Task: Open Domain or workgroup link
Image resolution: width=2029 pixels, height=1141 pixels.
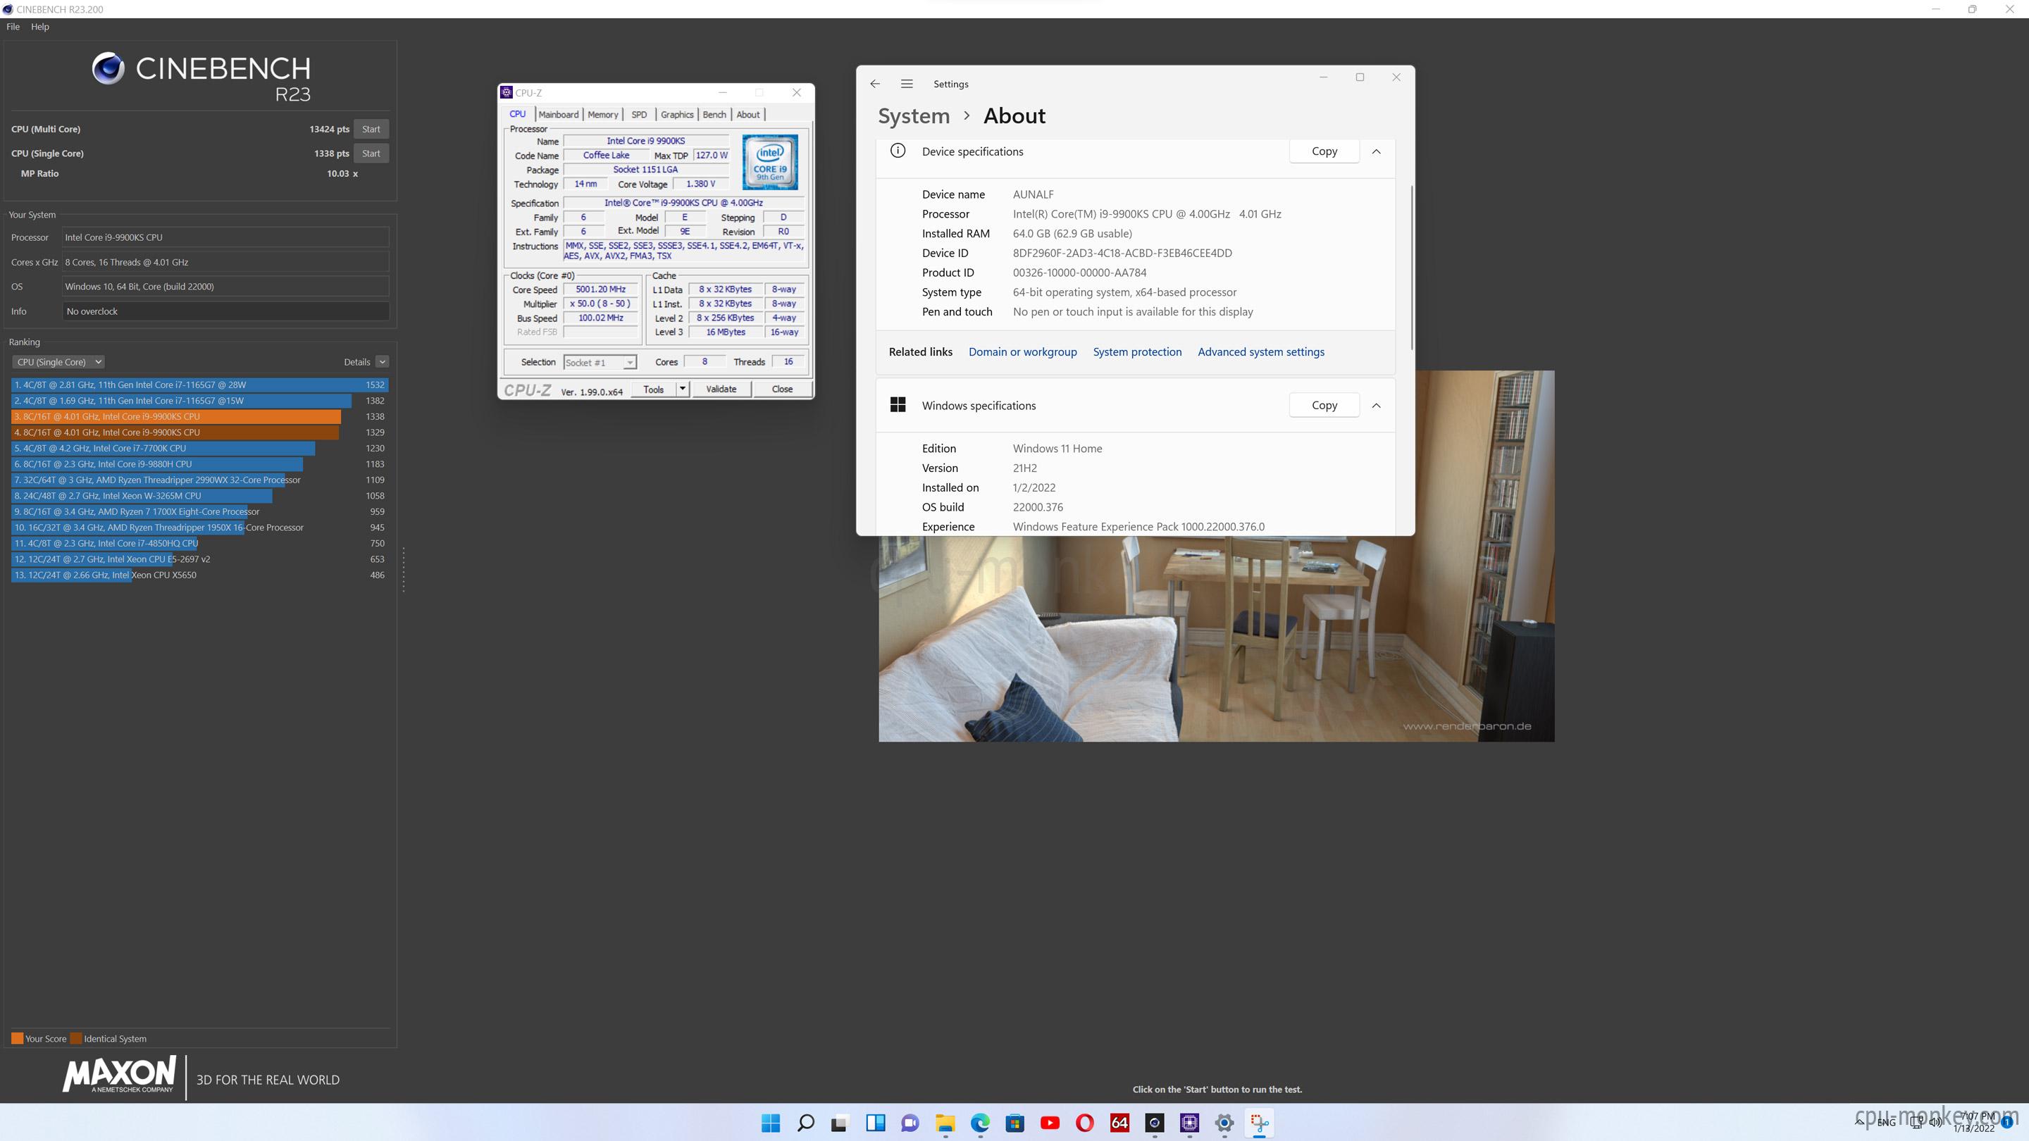Action: (x=1022, y=352)
